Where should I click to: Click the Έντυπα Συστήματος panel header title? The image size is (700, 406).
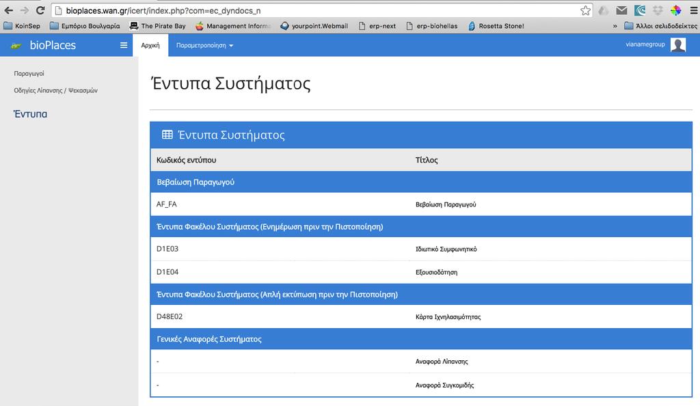[x=231, y=135]
